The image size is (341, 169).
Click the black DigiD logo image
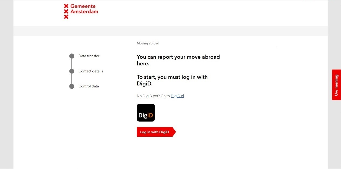pyautogui.click(x=146, y=113)
